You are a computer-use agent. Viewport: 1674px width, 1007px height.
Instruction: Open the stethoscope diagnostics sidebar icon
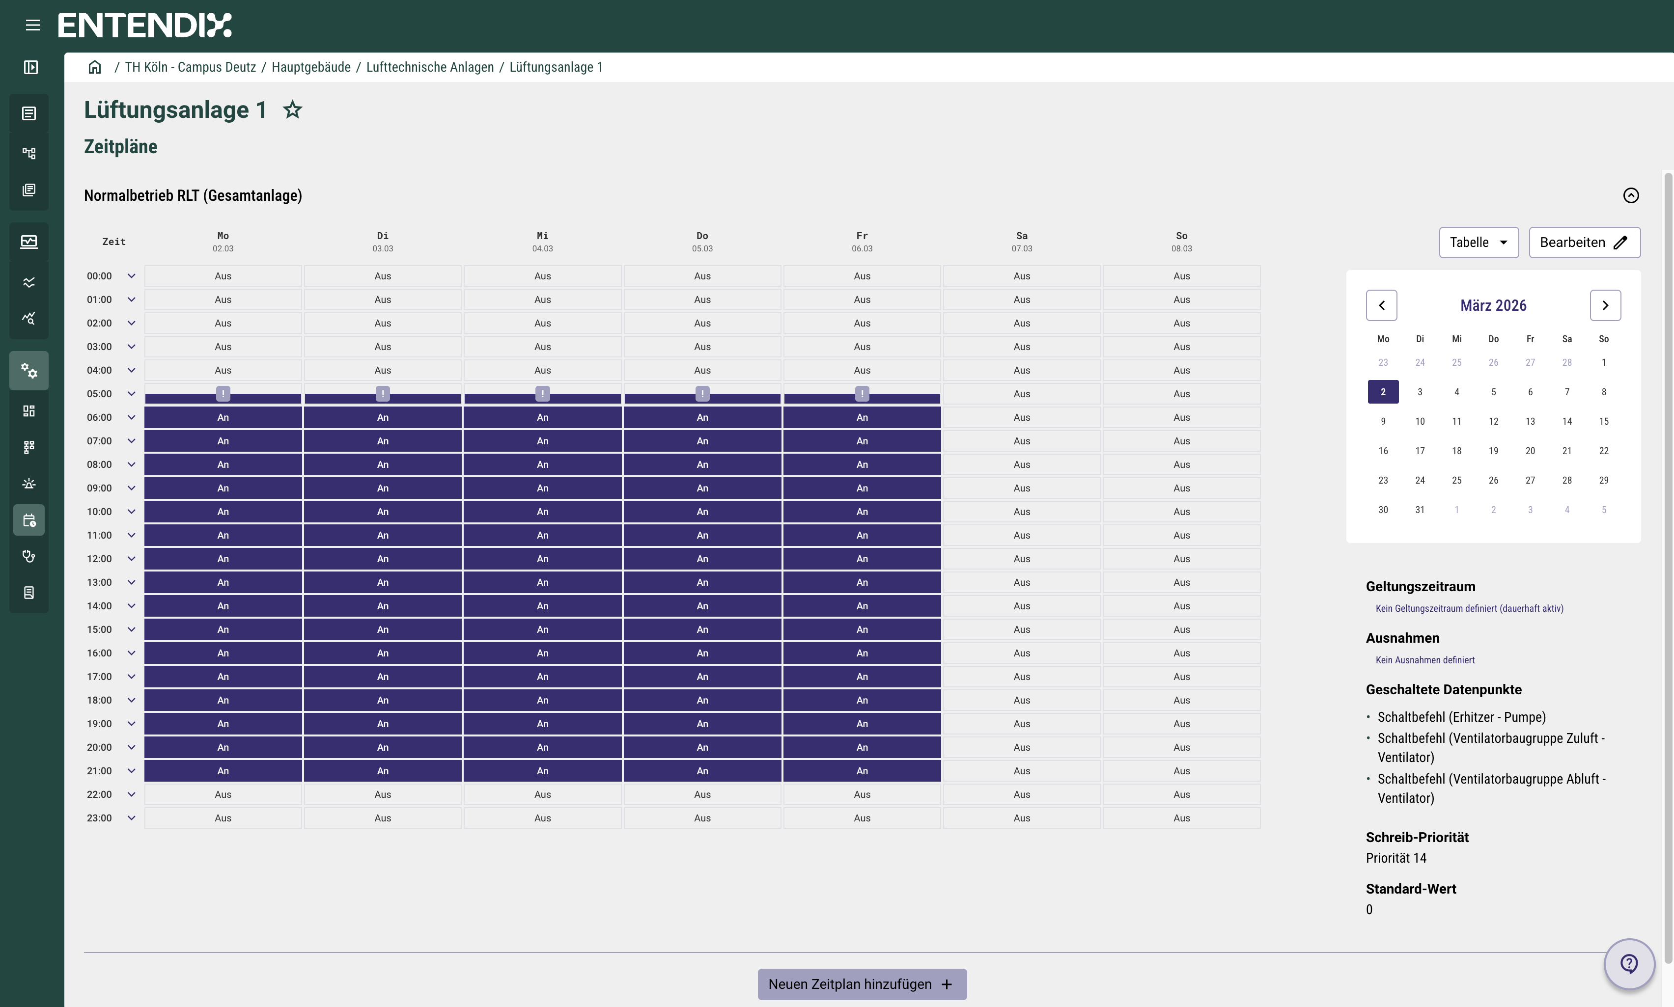pyautogui.click(x=29, y=556)
